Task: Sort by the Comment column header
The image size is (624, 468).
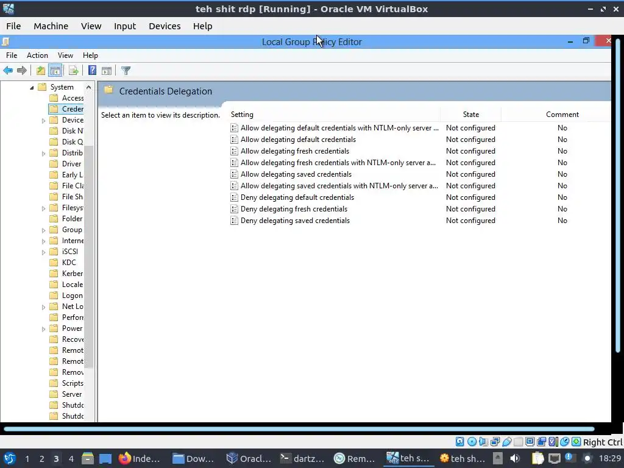Action: [562, 114]
